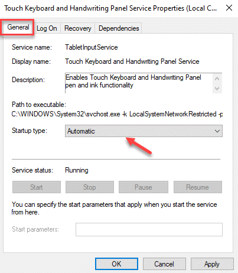Apply the service settings
The image size is (238, 273).
pos(212,264)
